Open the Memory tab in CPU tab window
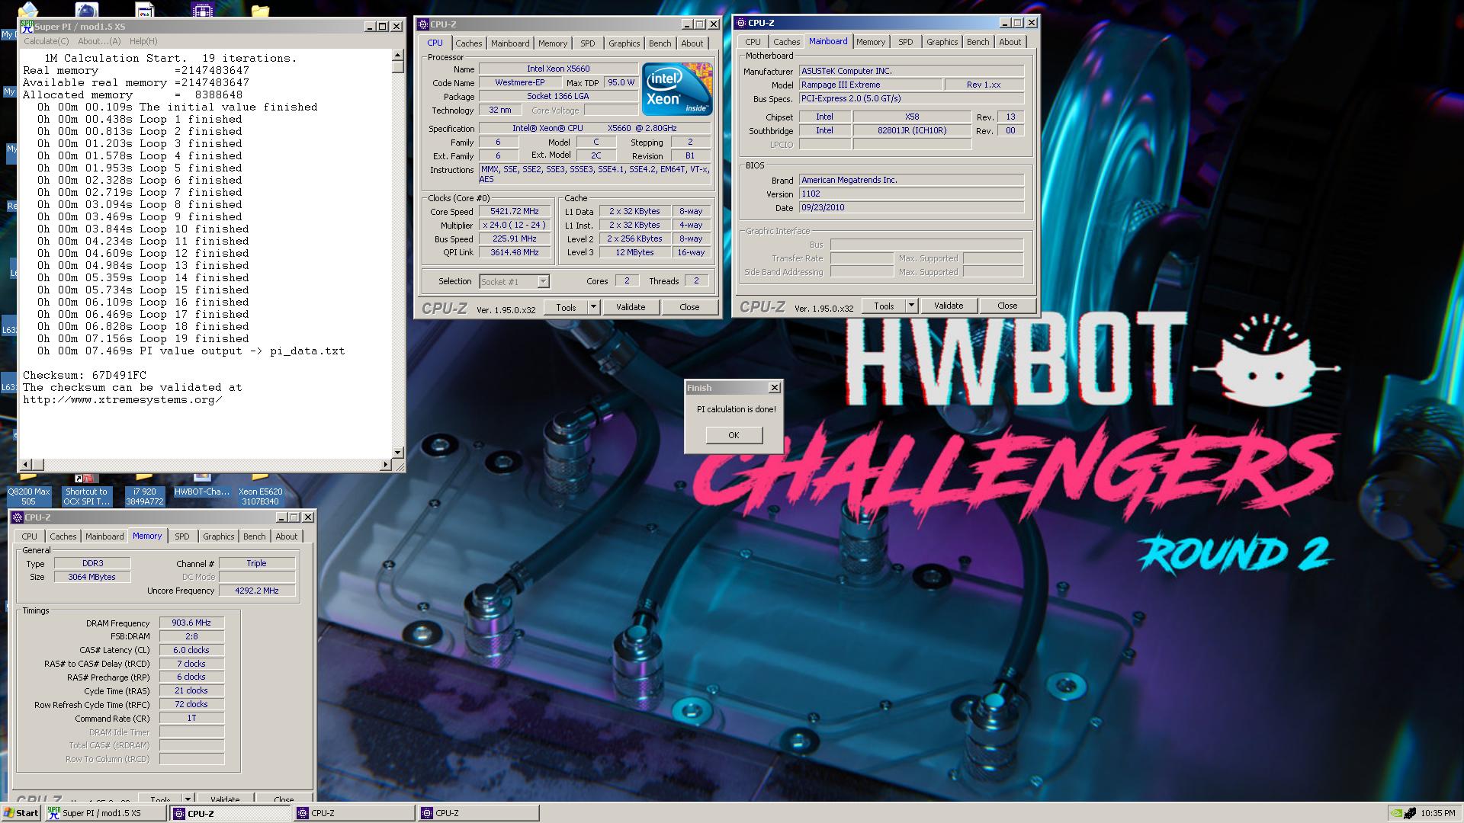This screenshot has height=823, width=1464. click(x=553, y=43)
